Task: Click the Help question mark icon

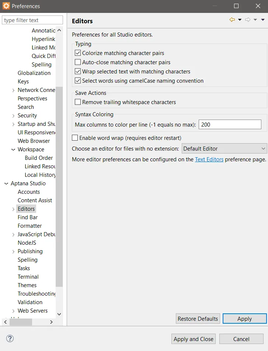Action: (10, 338)
